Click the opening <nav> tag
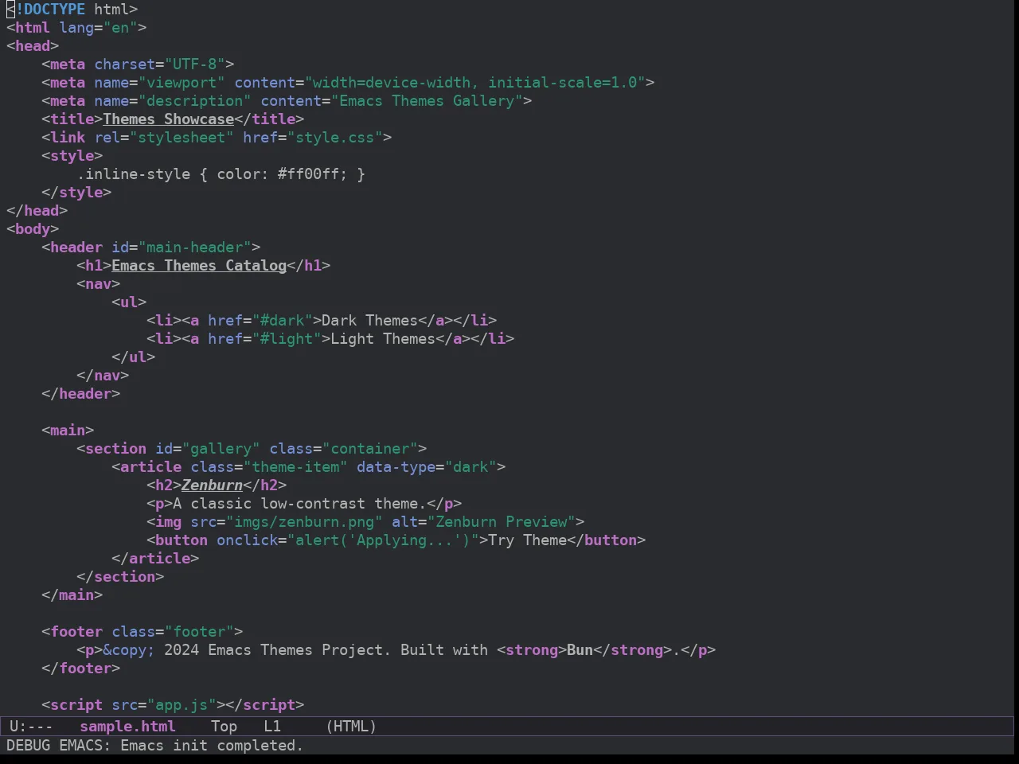Screen dimensions: 1019x764 tap(99, 284)
